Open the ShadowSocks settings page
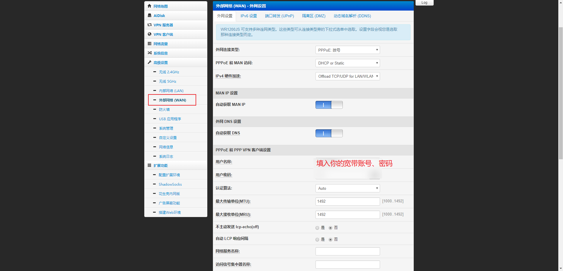 pos(170,184)
